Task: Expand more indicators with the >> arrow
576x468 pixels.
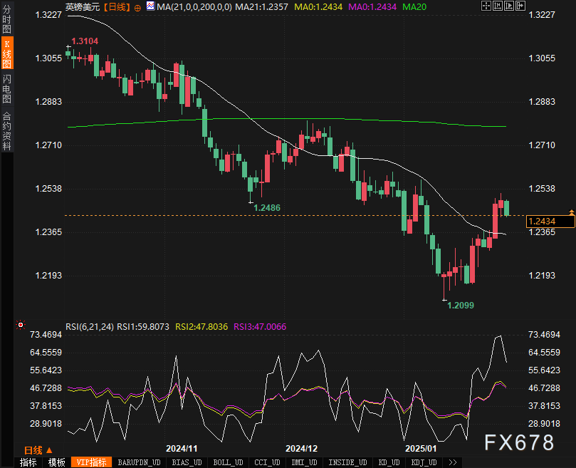Action: (x=453, y=462)
